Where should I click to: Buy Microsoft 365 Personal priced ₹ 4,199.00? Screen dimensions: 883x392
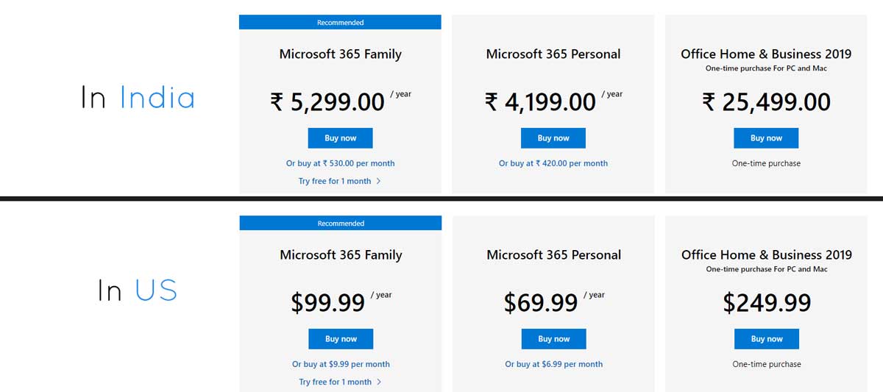(553, 138)
